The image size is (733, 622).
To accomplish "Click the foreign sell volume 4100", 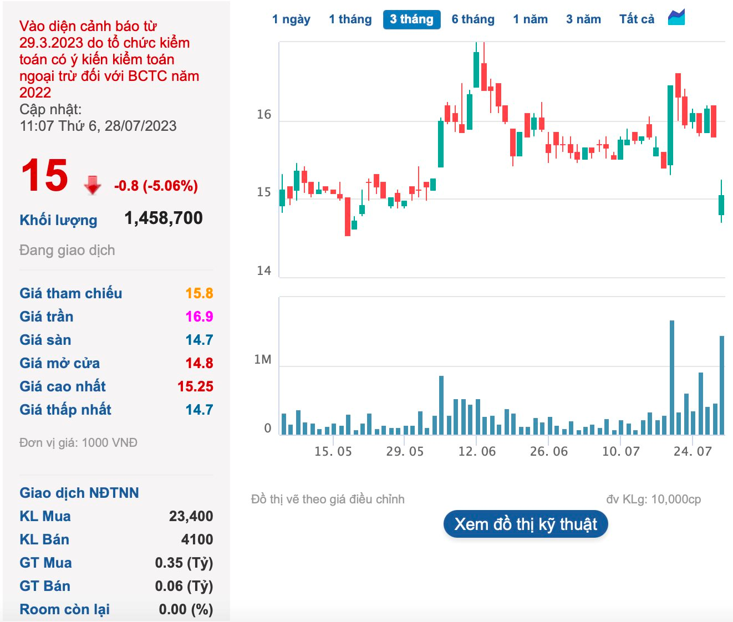I will coord(197,539).
